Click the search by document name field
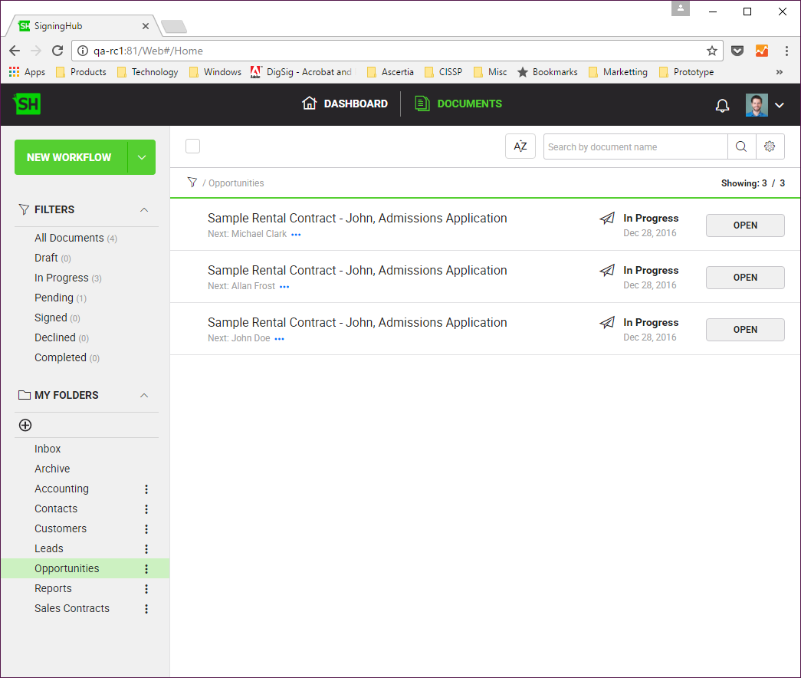801x678 pixels. [x=635, y=146]
